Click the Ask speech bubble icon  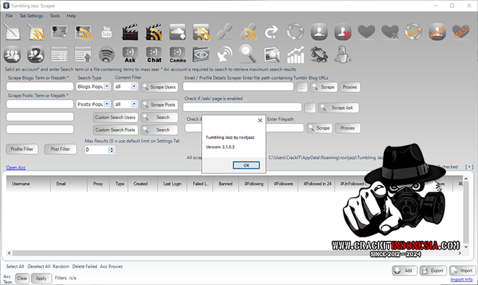[130, 55]
